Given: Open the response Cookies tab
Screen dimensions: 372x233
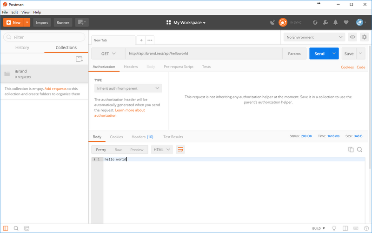Looking at the screenshot, I should pos(116,137).
